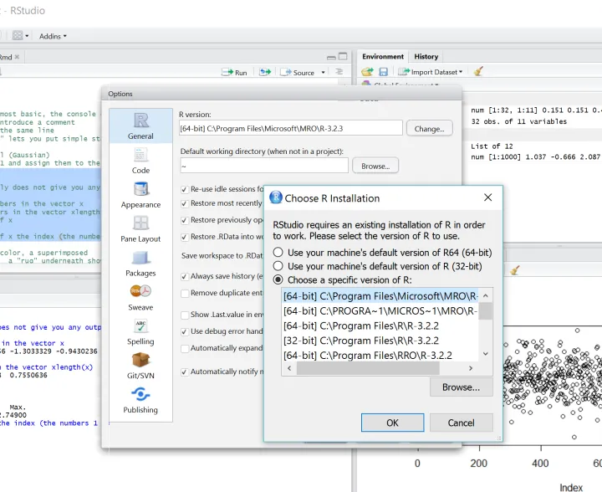
Task: Click the Source button in editor toolbar
Action: [x=298, y=72]
